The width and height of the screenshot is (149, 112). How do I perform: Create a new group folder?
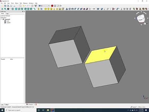pyautogui.click(x=42, y=9)
